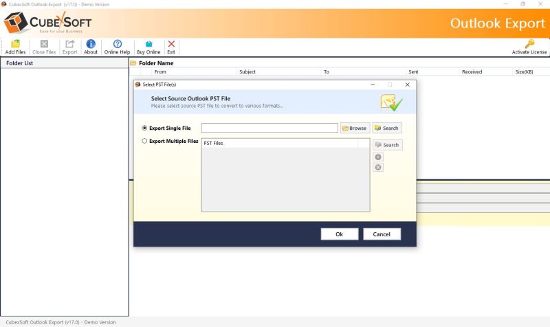The height and width of the screenshot is (327, 550).
Task: Click Search button beside PST Files list
Action: [x=387, y=145]
